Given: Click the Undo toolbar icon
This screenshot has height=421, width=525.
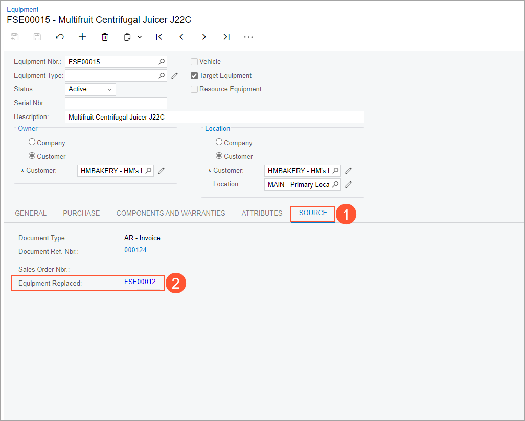Looking at the screenshot, I should [60, 37].
